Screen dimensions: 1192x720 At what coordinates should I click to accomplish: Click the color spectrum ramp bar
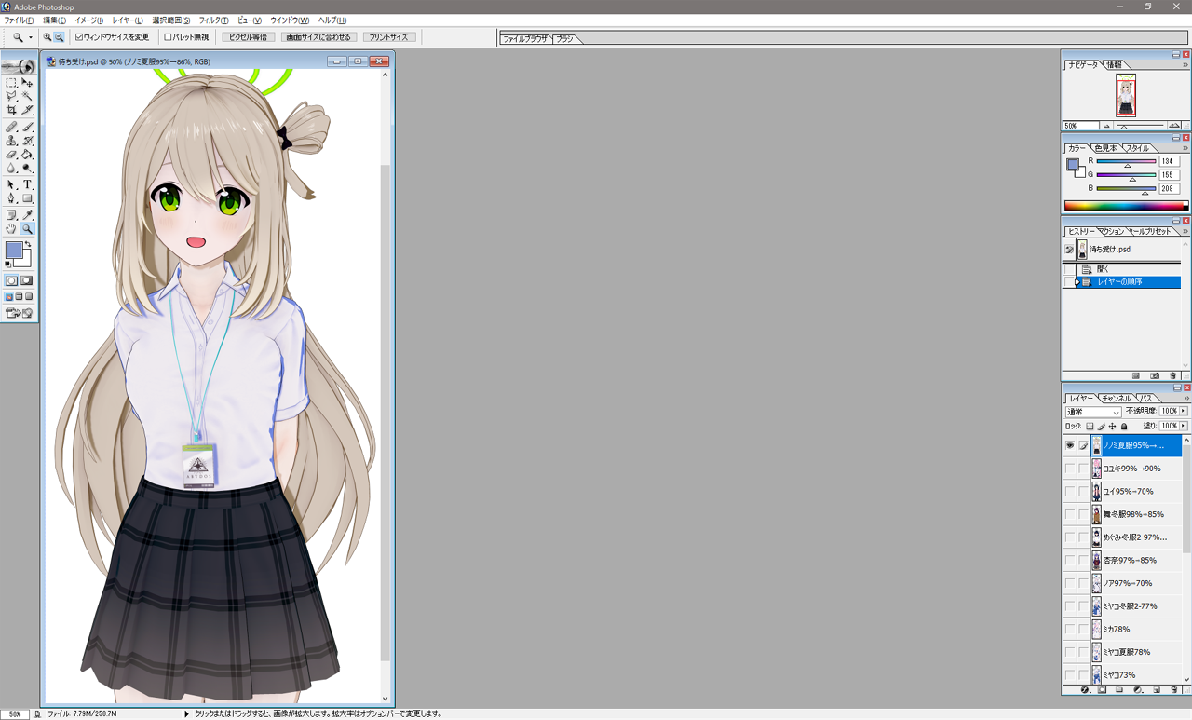pos(1126,206)
